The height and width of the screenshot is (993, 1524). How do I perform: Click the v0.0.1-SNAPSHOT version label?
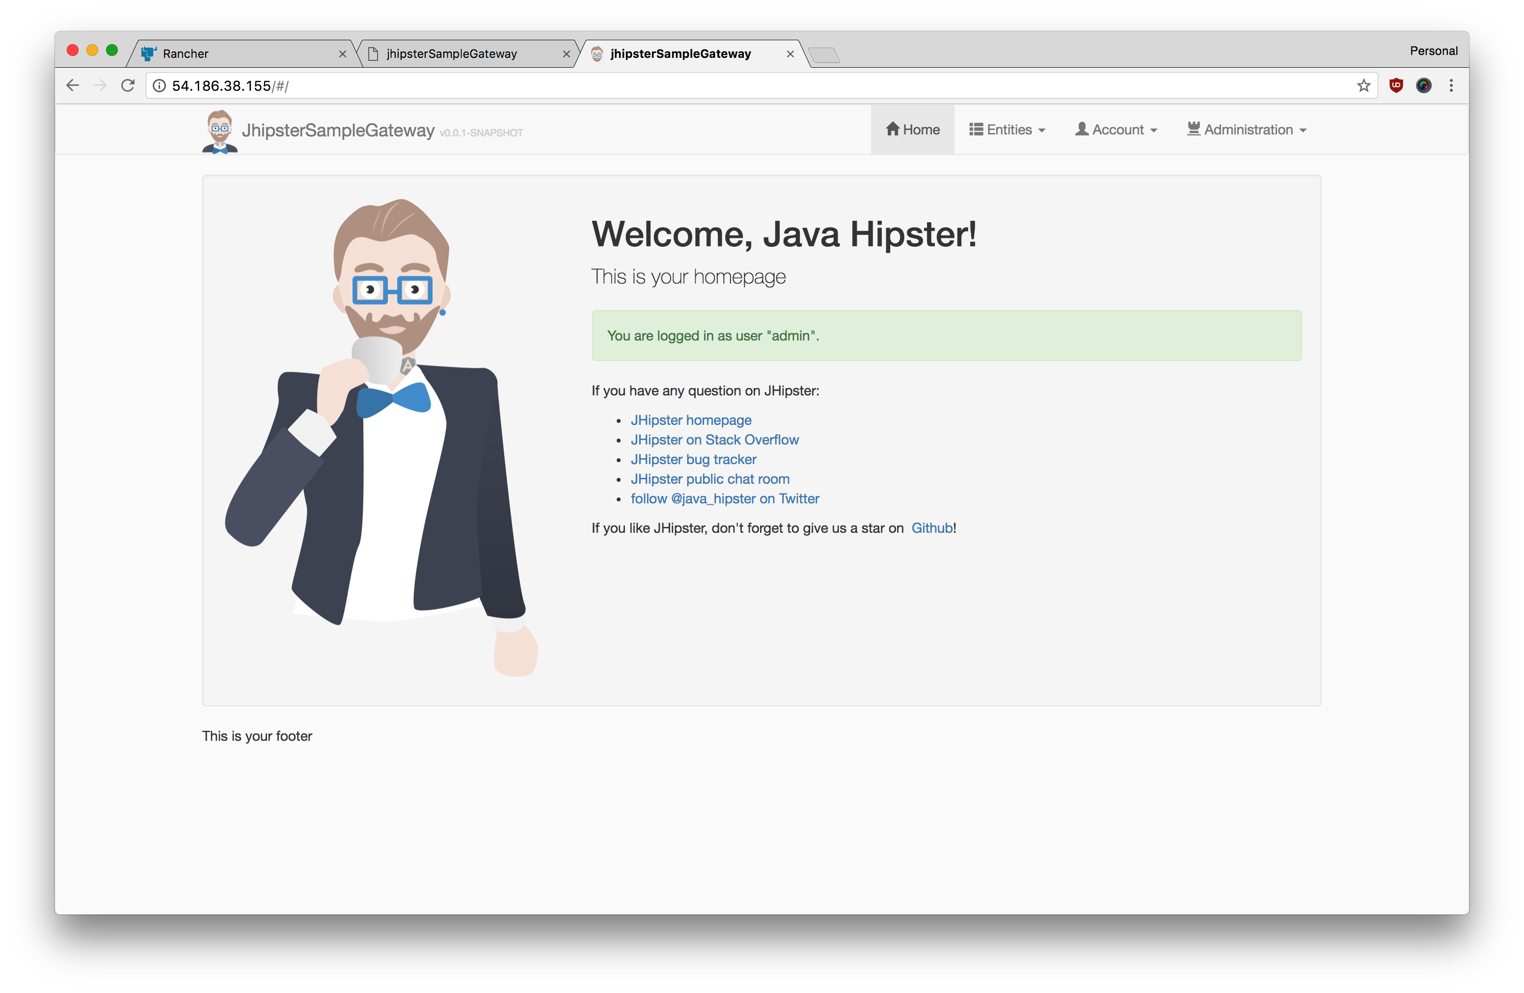482,133
